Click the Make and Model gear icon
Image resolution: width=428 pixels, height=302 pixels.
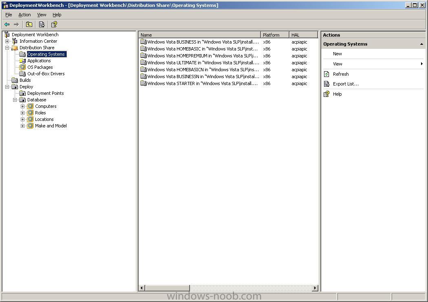click(x=30, y=126)
